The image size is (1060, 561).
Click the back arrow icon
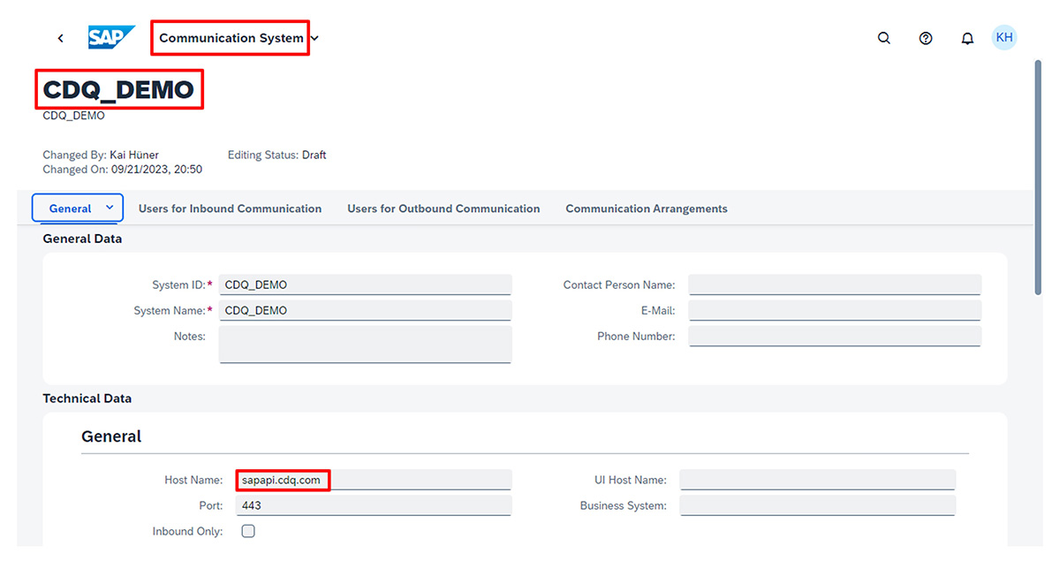(x=60, y=38)
